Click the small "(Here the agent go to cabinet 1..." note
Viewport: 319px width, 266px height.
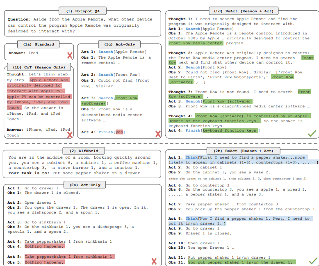point(238,179)
